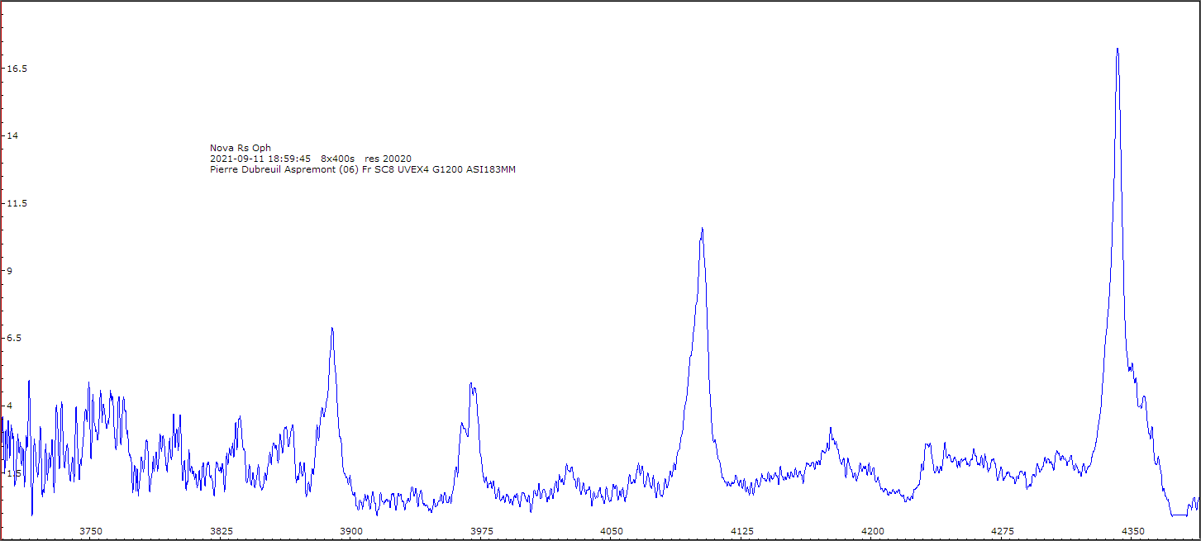Click the 3975 wavelength axis label
Screen dimensions: 1201x541
point(482,531)
